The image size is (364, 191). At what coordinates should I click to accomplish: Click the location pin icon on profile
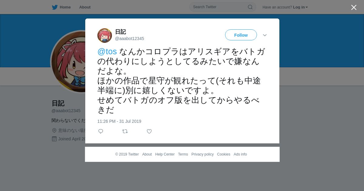tap(54, 130)
